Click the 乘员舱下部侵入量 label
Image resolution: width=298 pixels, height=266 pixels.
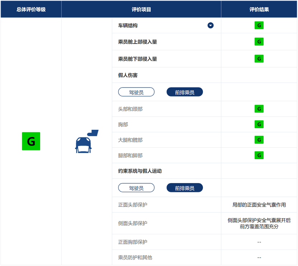(138, 59)
